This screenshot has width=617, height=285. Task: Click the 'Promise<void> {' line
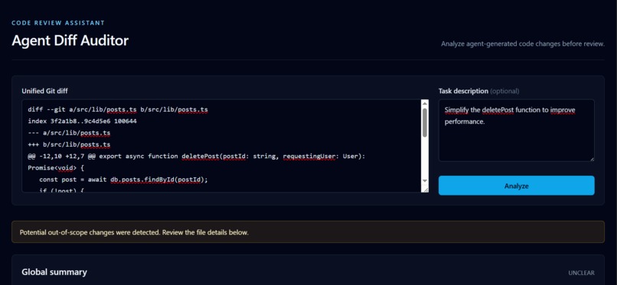pyautogui.click(x=56, y=168)
